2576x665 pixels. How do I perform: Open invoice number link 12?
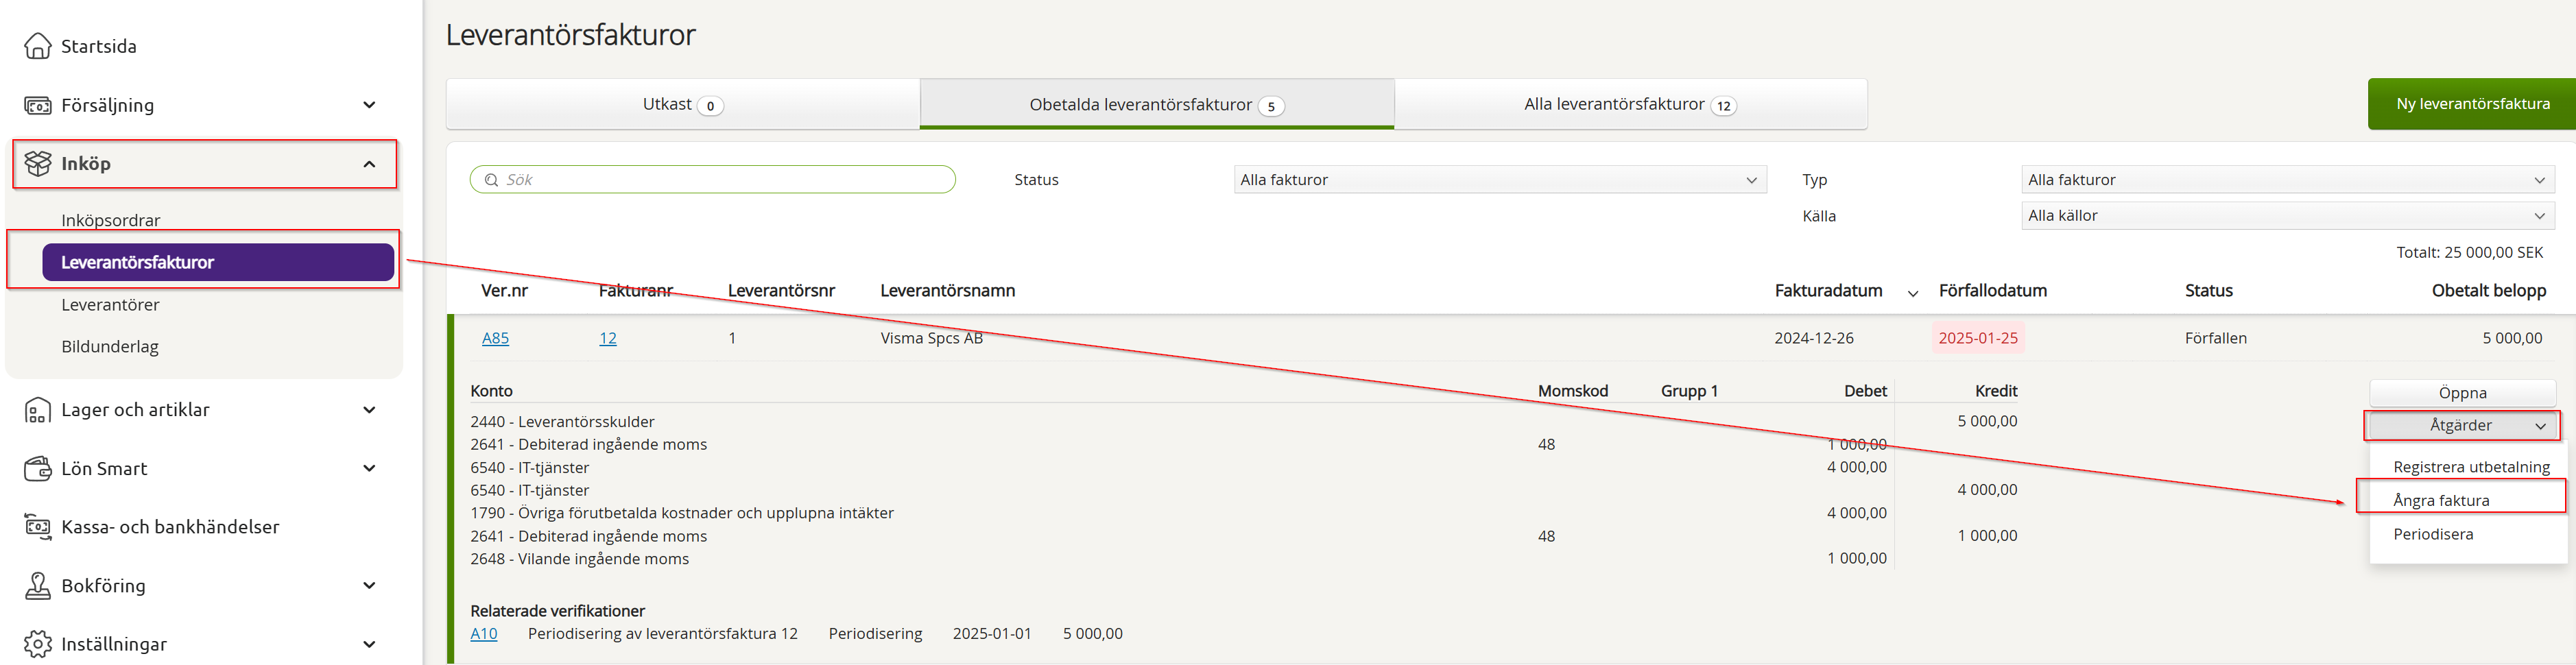[x=607, y=338]
